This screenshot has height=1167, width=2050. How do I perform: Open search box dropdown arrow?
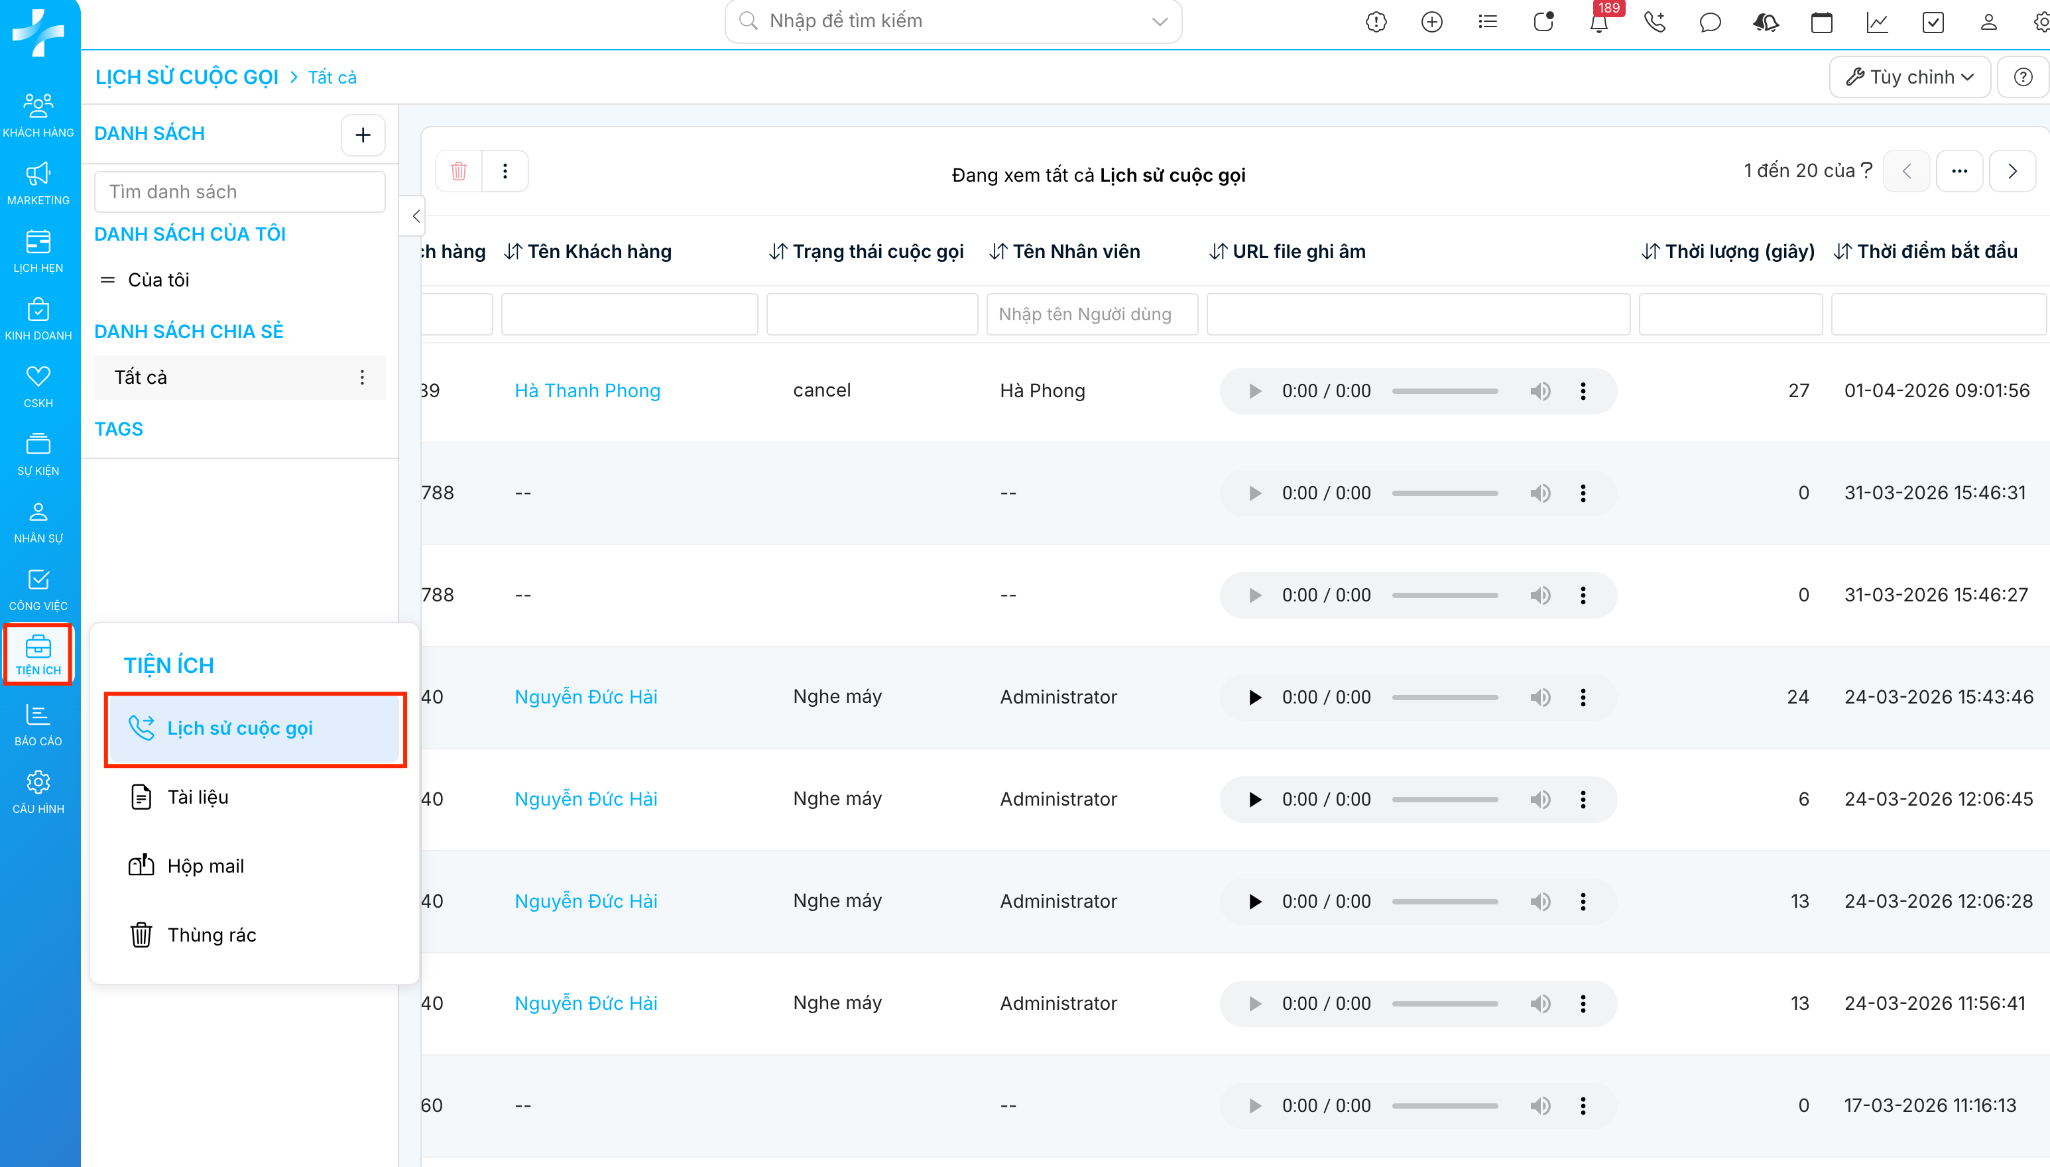coord(1160,22)
